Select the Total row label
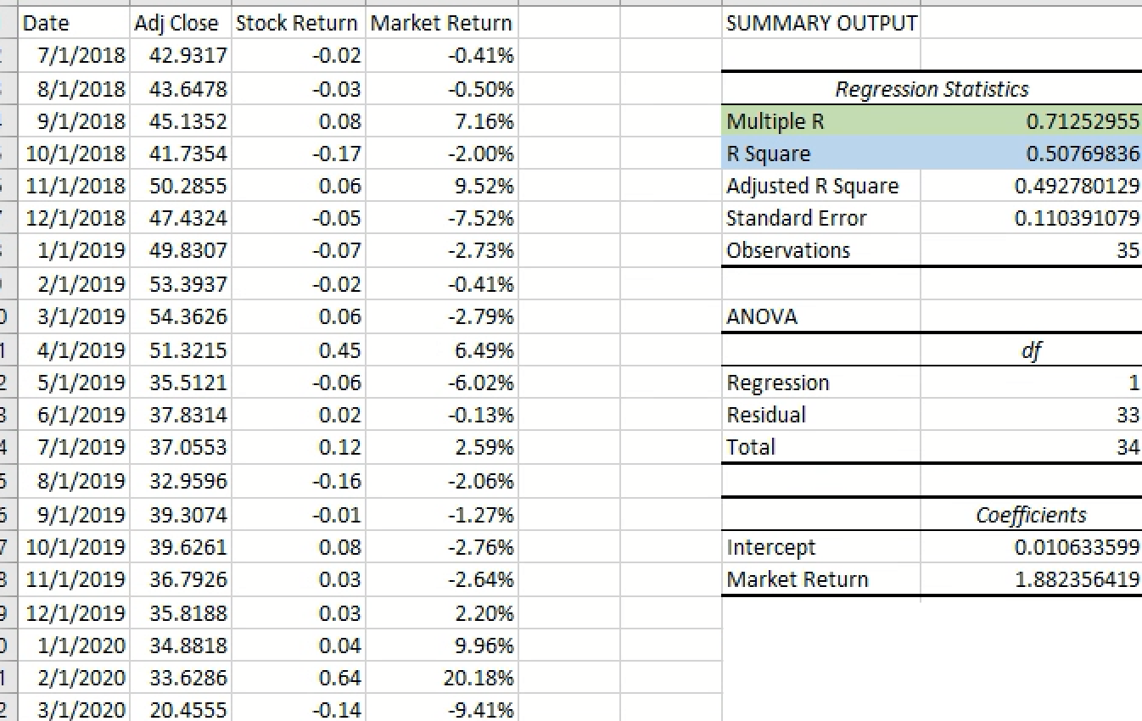Screen dimensions: 1142x721 [x=821, y=447]
